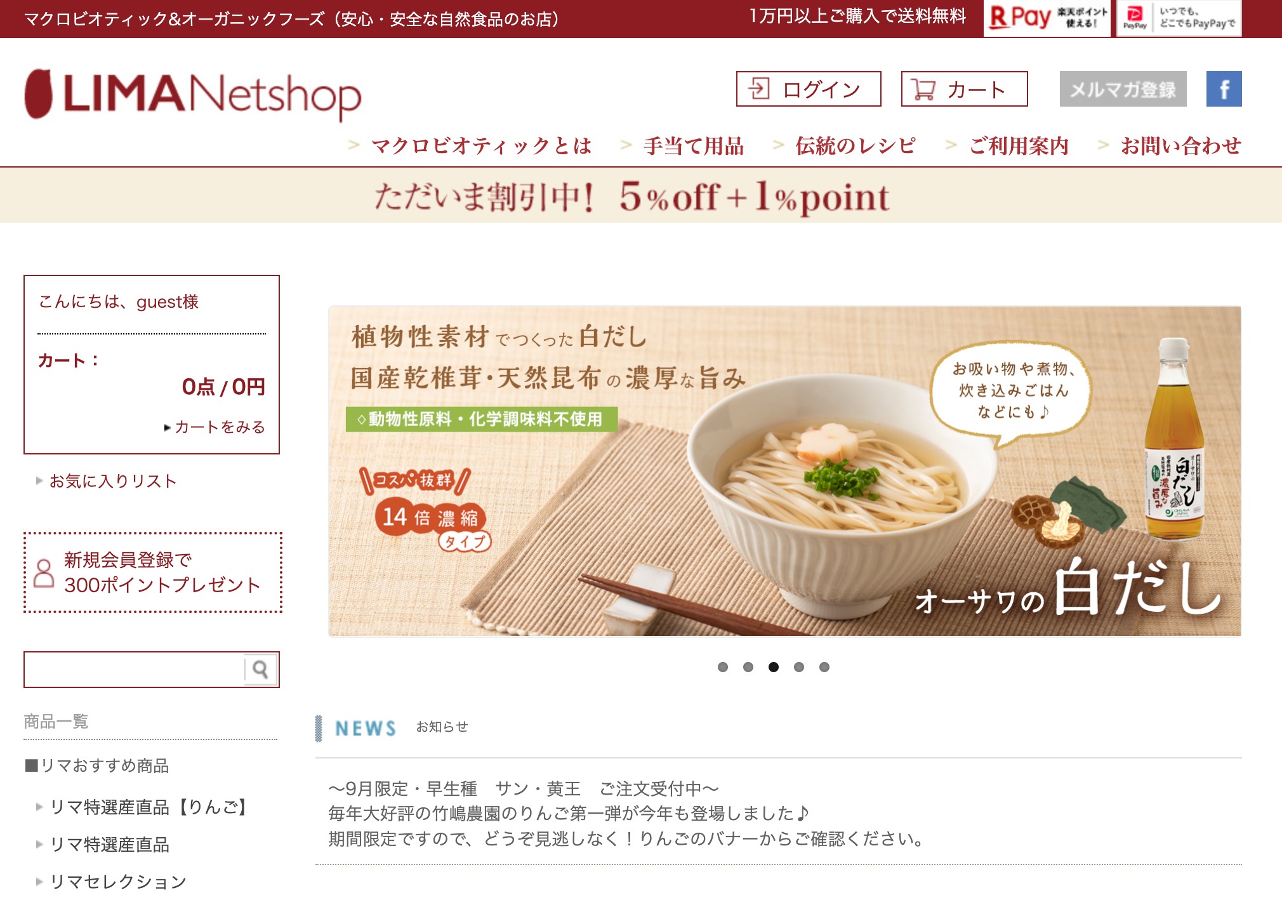
Task: Open マクロビオティックとは menu item
Action: click(481, 146)
